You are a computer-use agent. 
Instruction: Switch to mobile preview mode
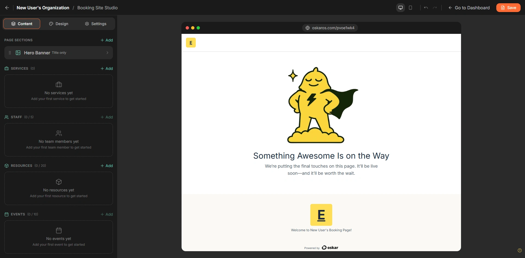[x=410, y=8]
